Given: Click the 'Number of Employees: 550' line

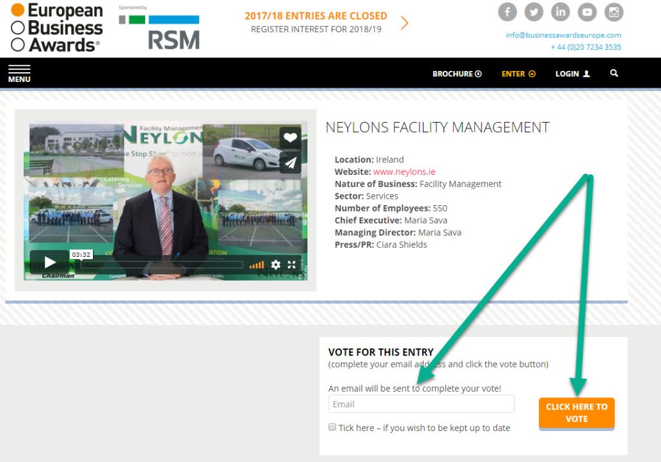Looking at the screenshot, I should pos(391,208).
